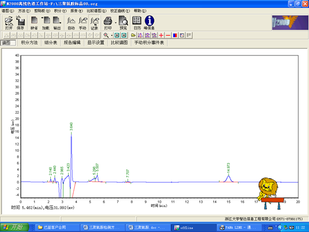Expand the 打印 print dropdown arrow
This screenshot has width=309, height=232.
click(x=116, y=23)
